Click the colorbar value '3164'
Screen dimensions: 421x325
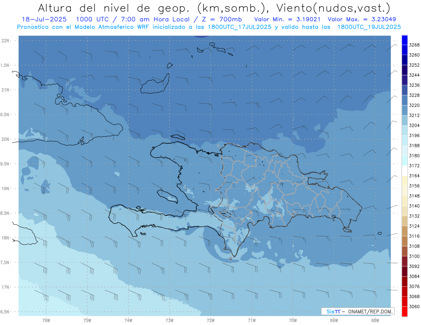click(414, 176)
